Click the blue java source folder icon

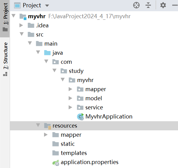47,53
